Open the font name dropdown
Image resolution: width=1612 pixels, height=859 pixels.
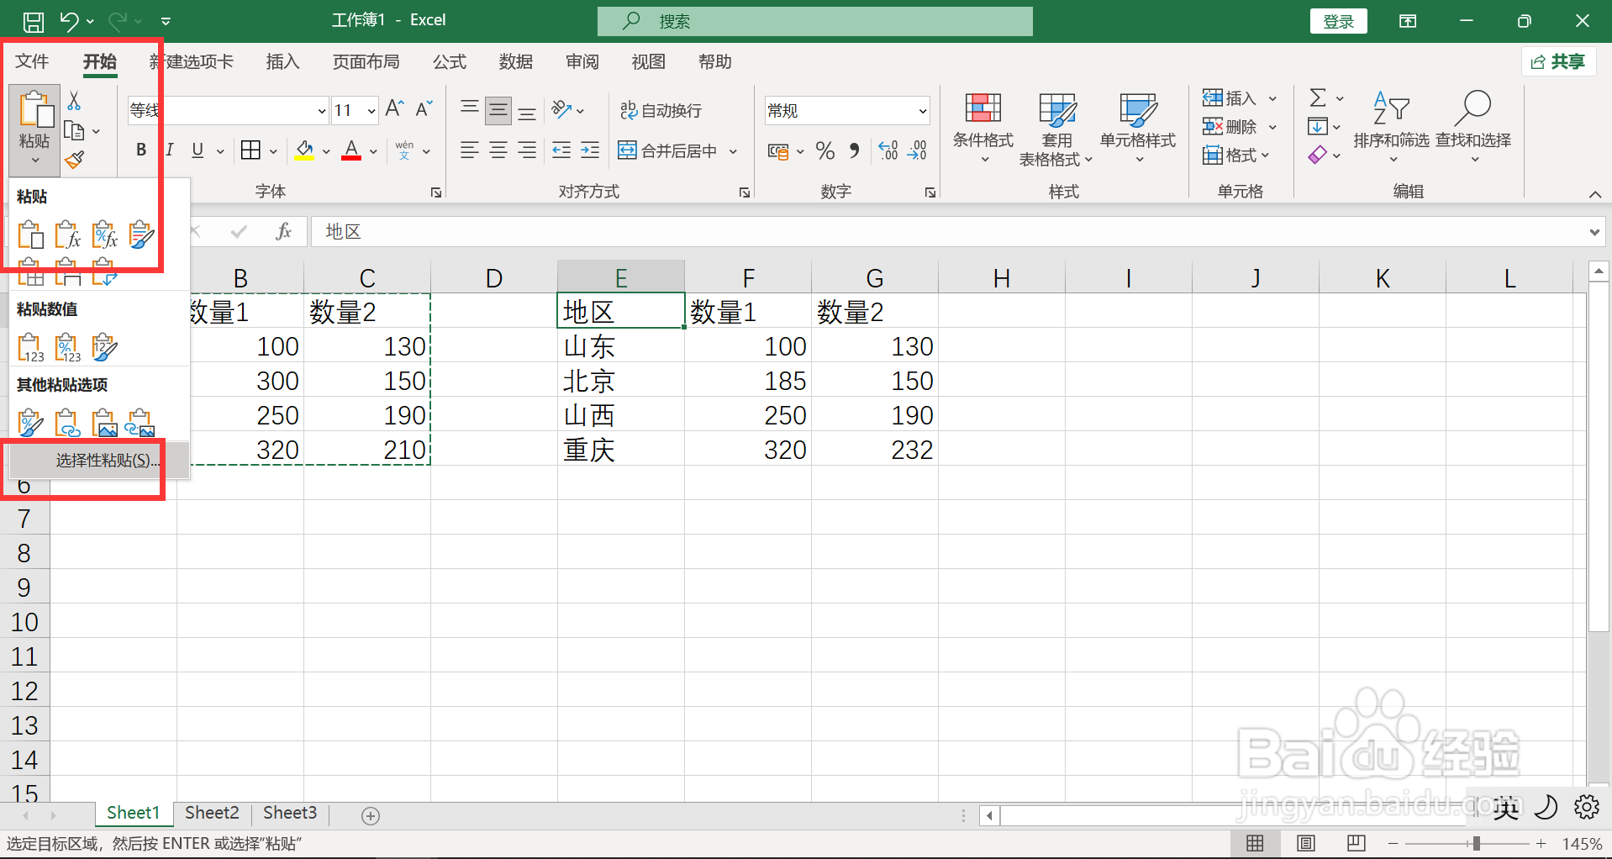(x=321, y=111)
